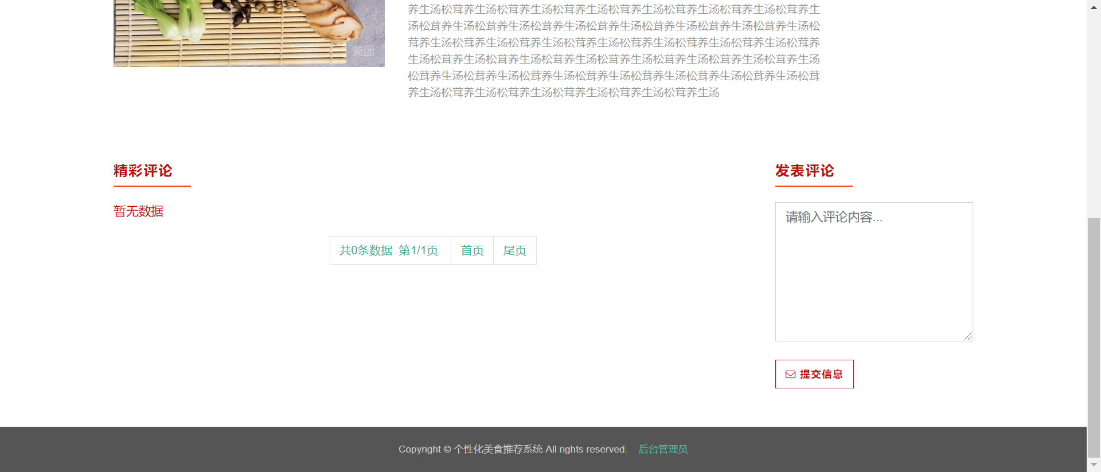The width and height of the screenshot is (1101, 472).
Task: Click the comment textarea 请输入评论内容
Action: [874, 272]
